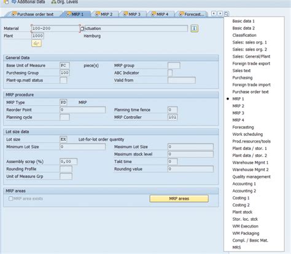
Task: Click the MRP areas button
Action: (x=179, y=199)
